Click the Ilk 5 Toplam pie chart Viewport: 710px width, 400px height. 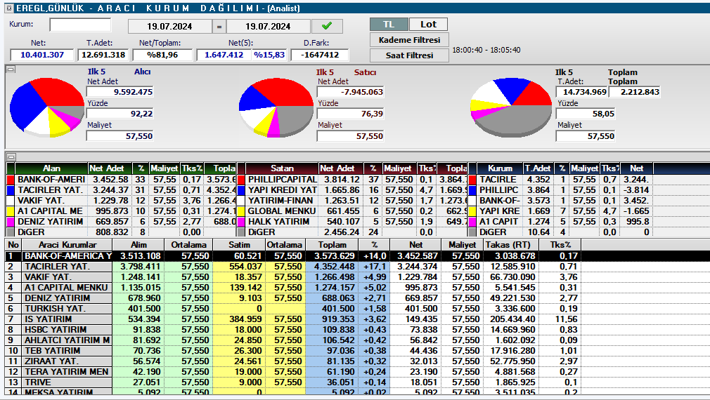point(511,107)
